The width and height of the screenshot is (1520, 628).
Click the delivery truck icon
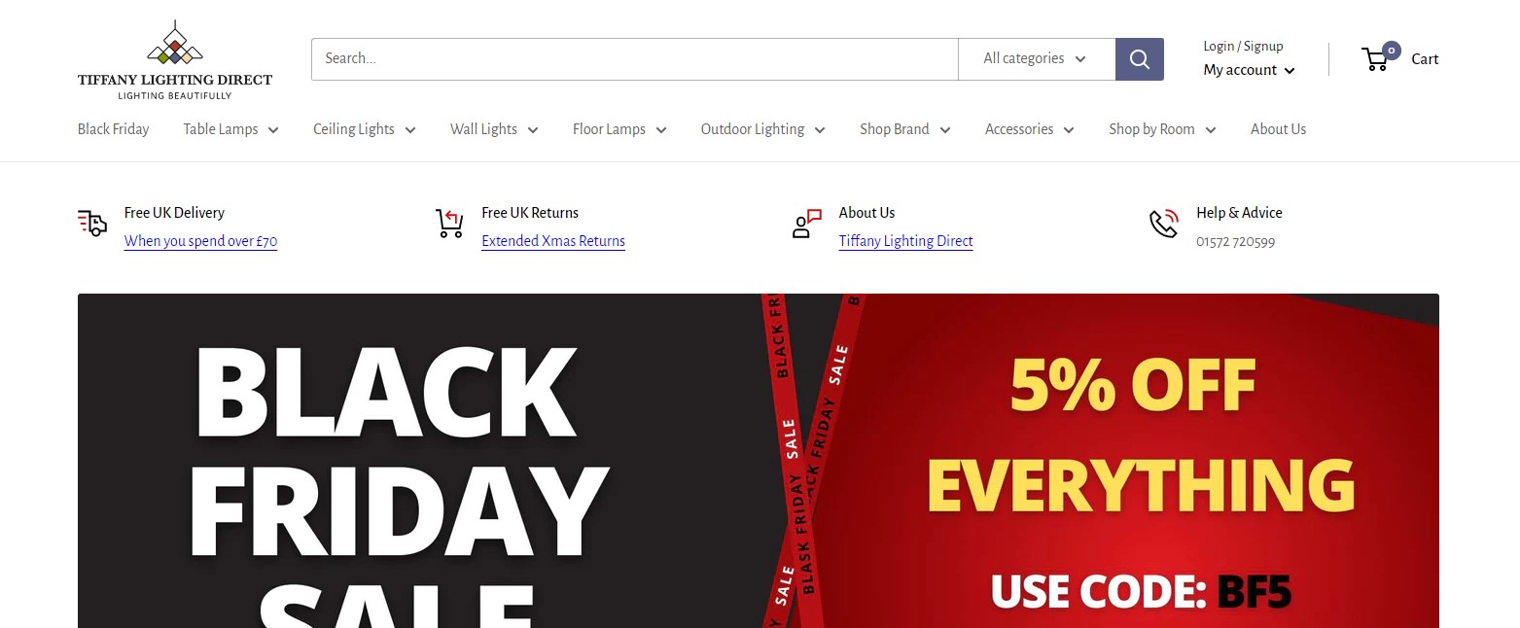[92, 224]
